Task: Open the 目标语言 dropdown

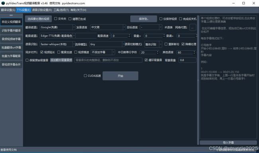Action: click(151, 27)
